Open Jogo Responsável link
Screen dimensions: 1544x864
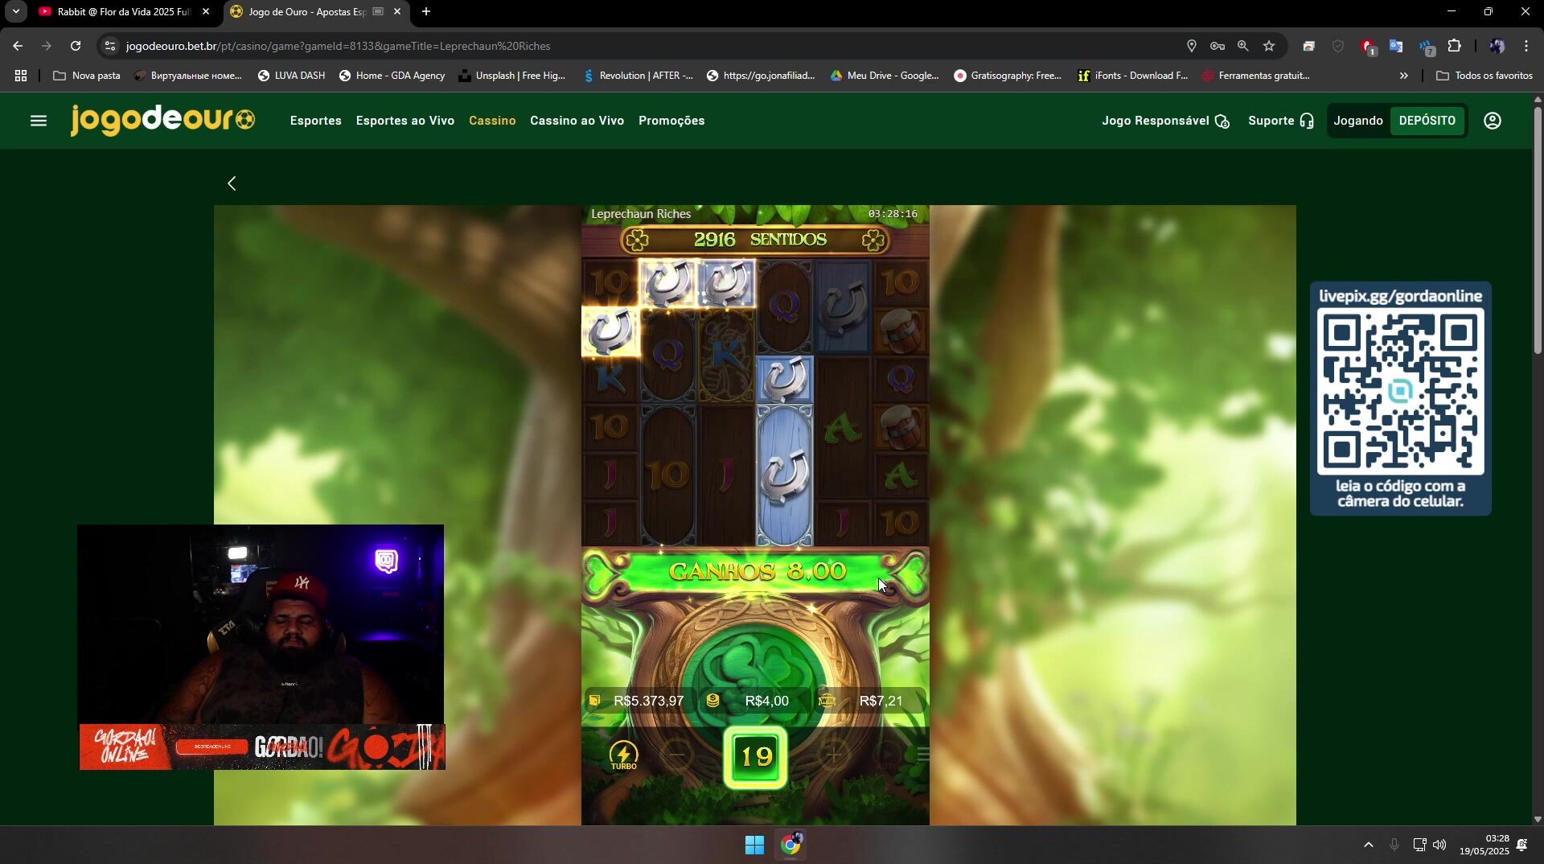coord(1165,121)
